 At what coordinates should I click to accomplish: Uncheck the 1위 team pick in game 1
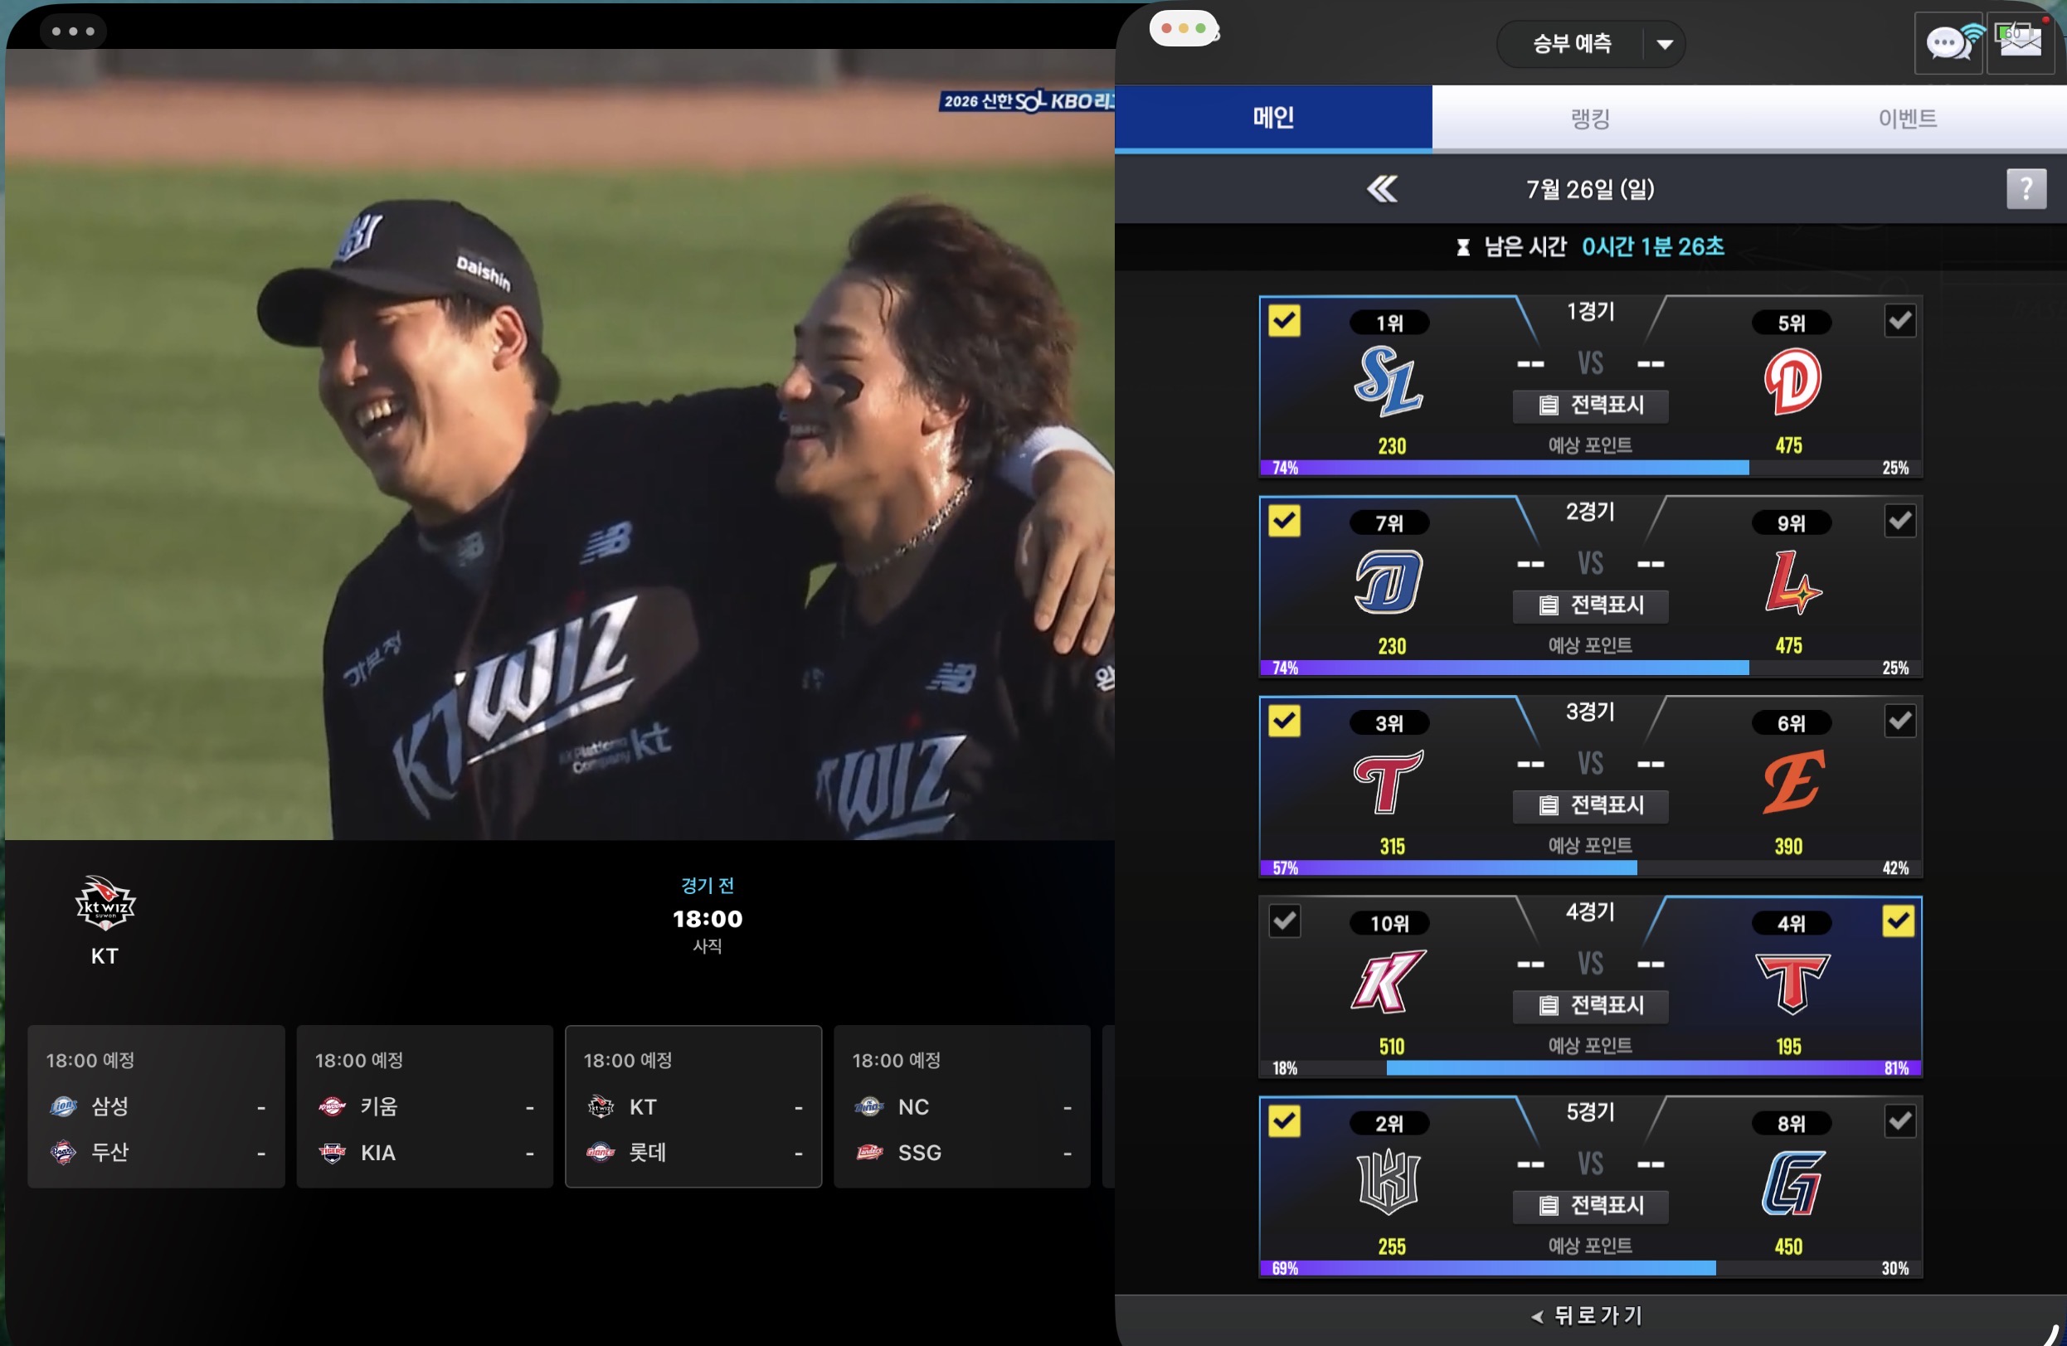click(x=1284, y=320)
